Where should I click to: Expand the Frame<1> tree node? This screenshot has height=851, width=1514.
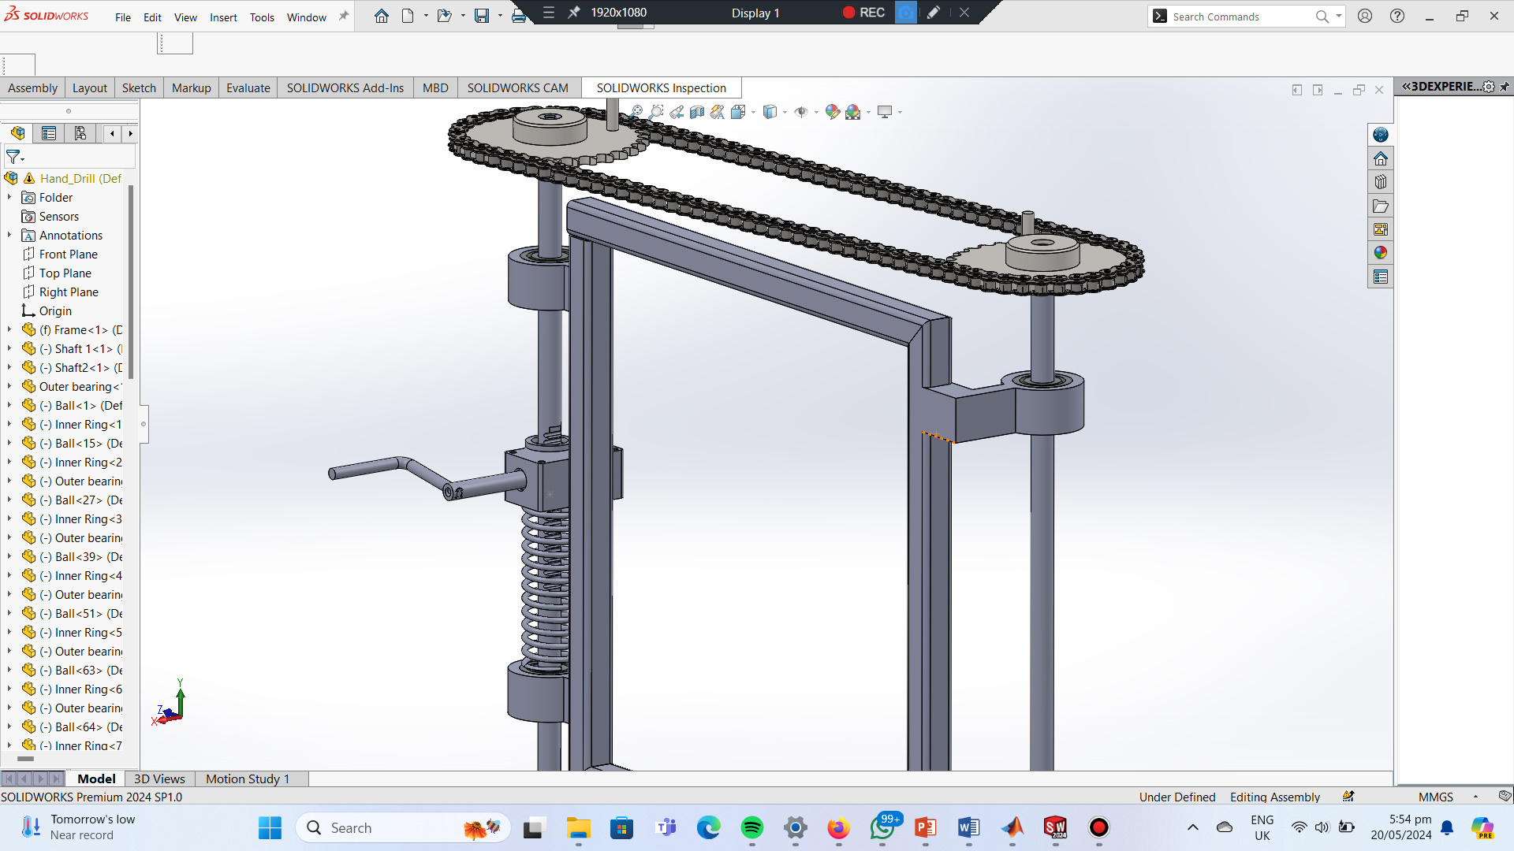(x=9, y=330)
